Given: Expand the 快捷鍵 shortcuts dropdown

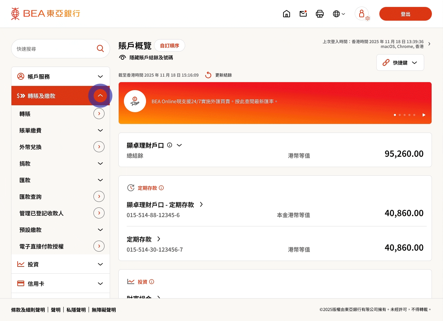Looking at the screenshot, I should point(400,62).
